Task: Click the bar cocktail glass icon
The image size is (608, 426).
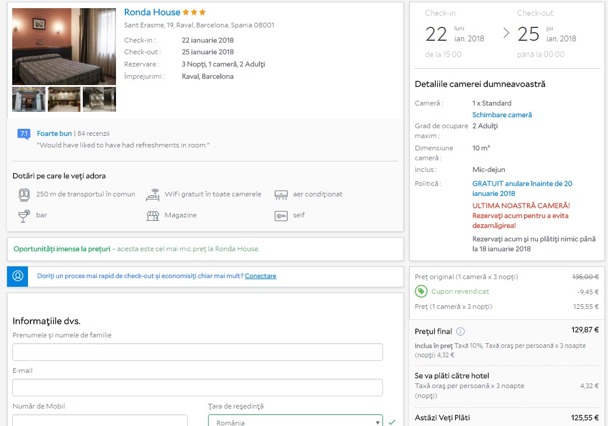Action: pyautogui.click(x=24, y=216)
